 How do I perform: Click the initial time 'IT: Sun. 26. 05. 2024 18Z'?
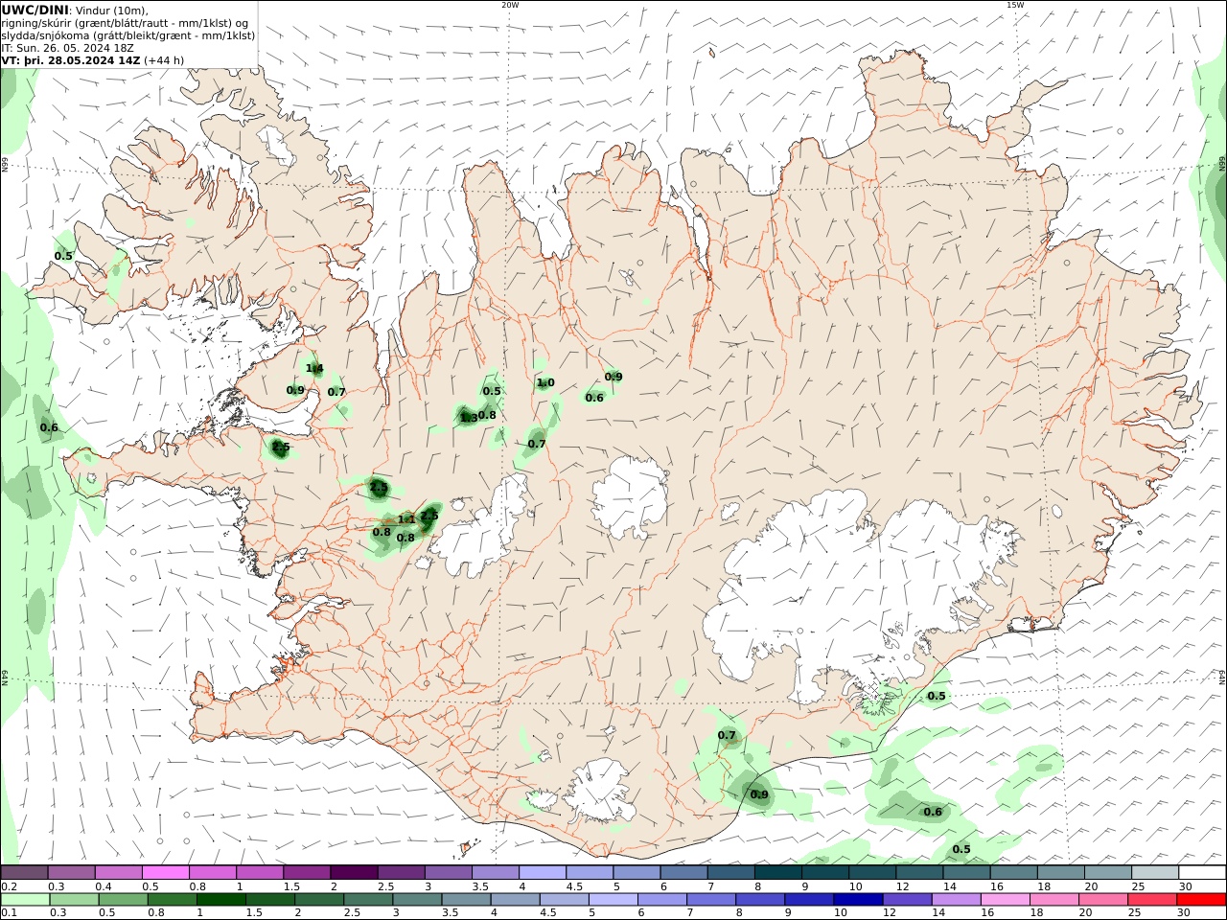[68, 48]
